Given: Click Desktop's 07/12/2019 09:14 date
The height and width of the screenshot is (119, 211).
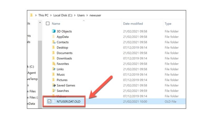Looking at the screenshot, I should 135,48.
